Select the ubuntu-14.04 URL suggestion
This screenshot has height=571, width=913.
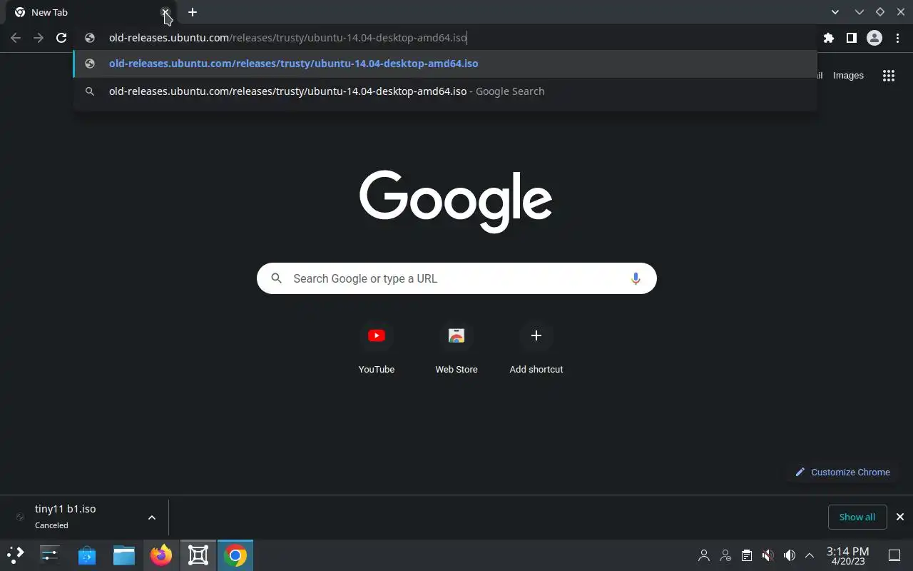(x=445, y=64)
